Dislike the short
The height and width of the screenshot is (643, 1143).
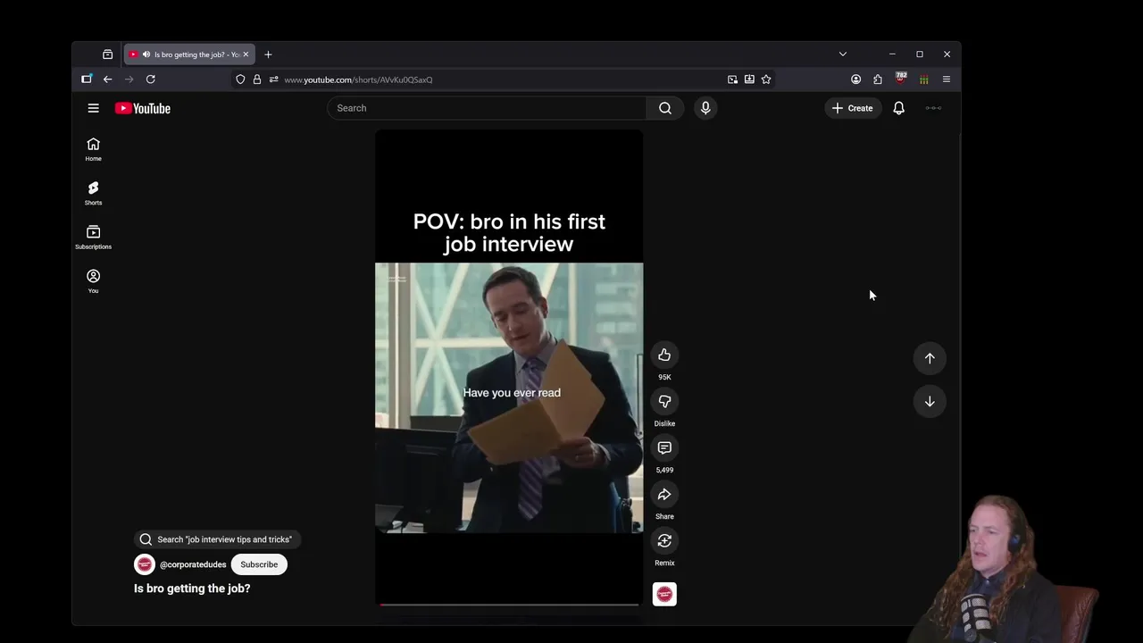(664, 402)
